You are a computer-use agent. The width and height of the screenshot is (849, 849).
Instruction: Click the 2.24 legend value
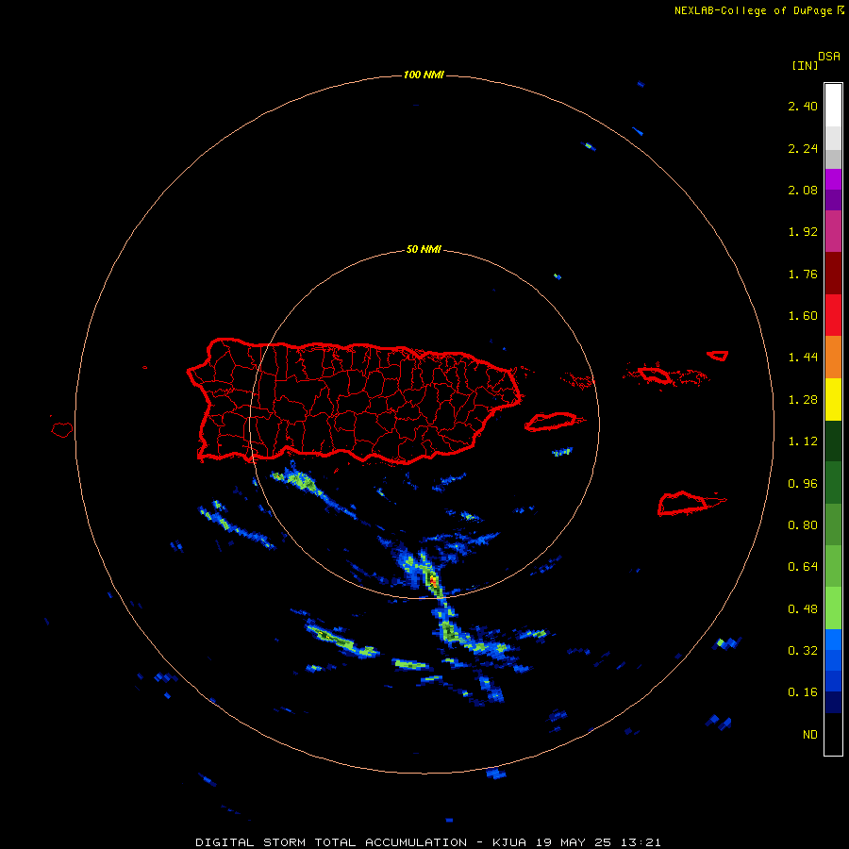click(x=803, y=148)
